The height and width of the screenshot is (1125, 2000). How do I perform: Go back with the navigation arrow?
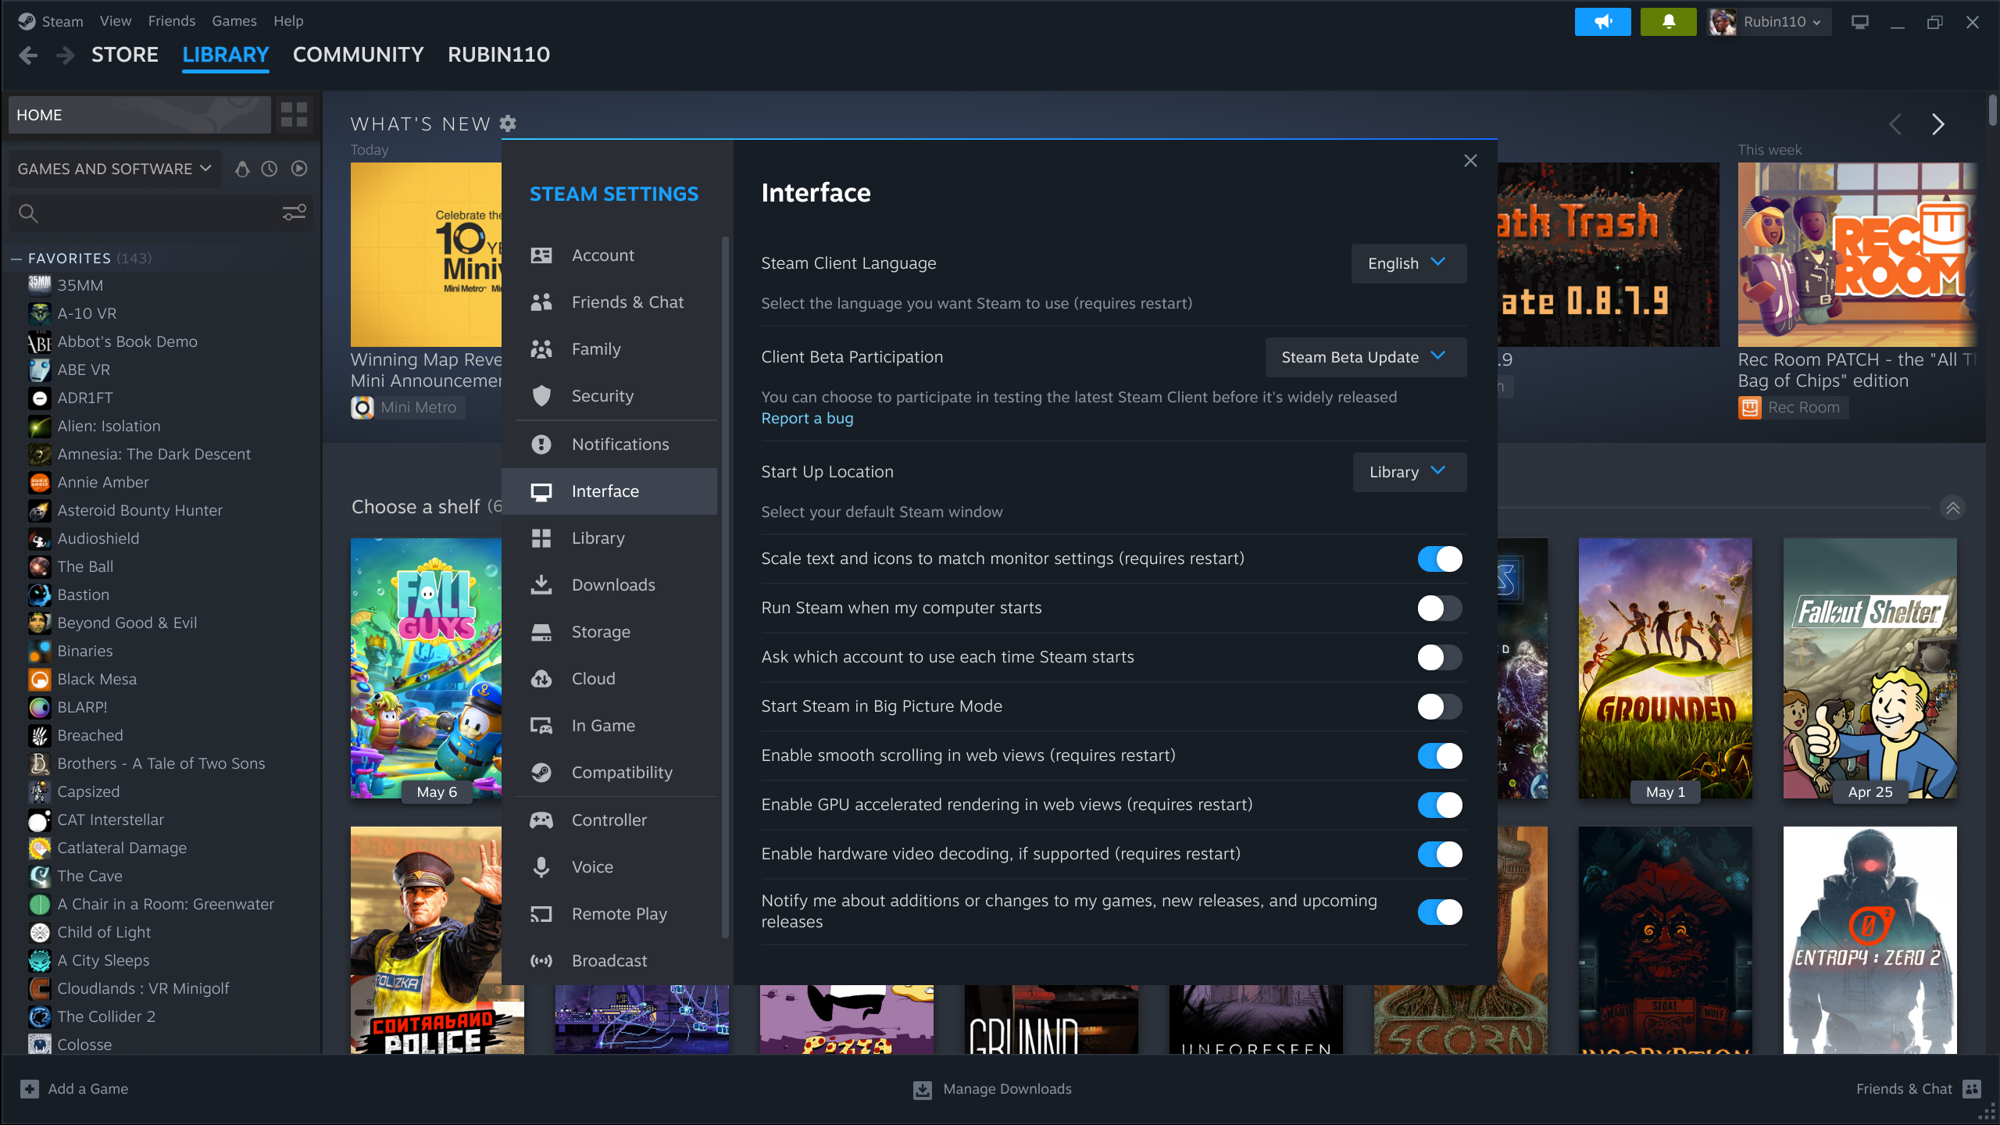29,55
